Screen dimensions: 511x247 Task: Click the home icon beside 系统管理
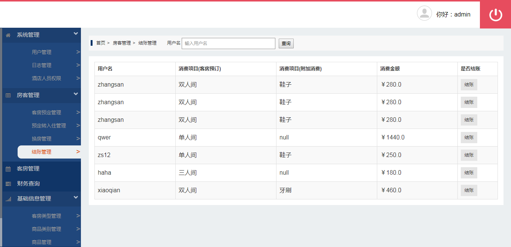pos(8,35)
